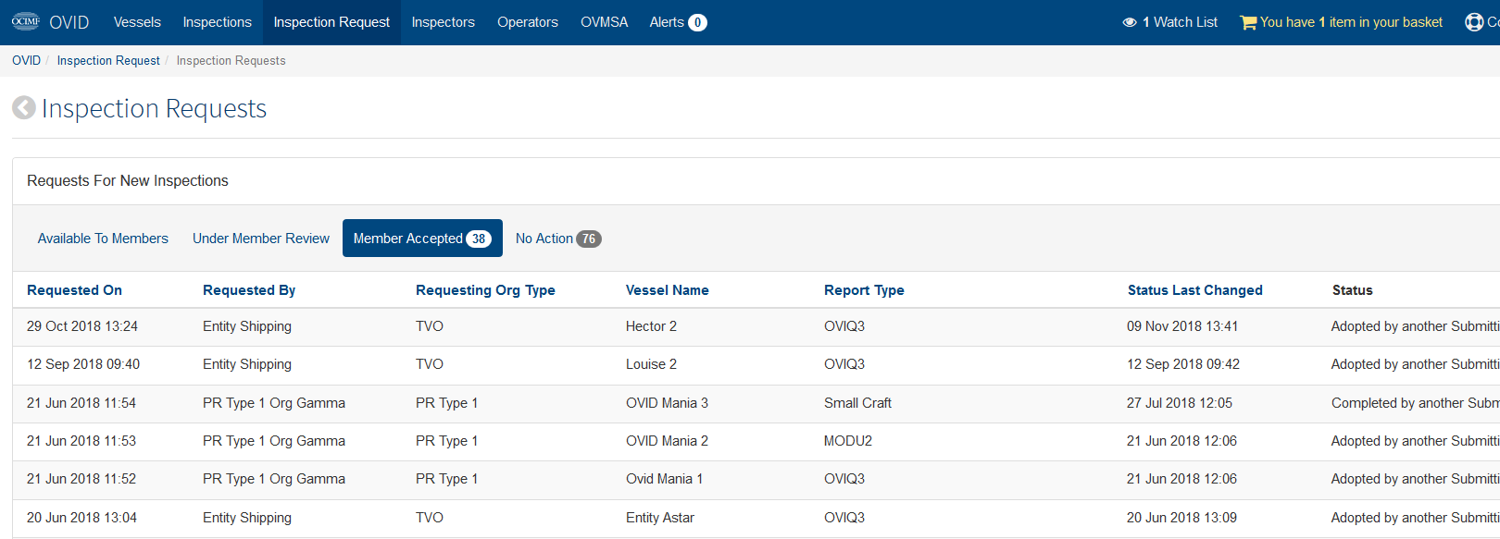View the item in your basket

pos(1342,22)
